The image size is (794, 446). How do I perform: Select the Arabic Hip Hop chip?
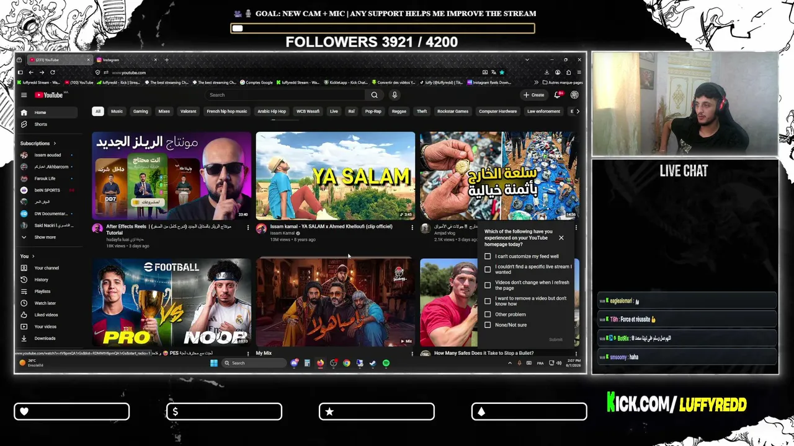point(272,111)
